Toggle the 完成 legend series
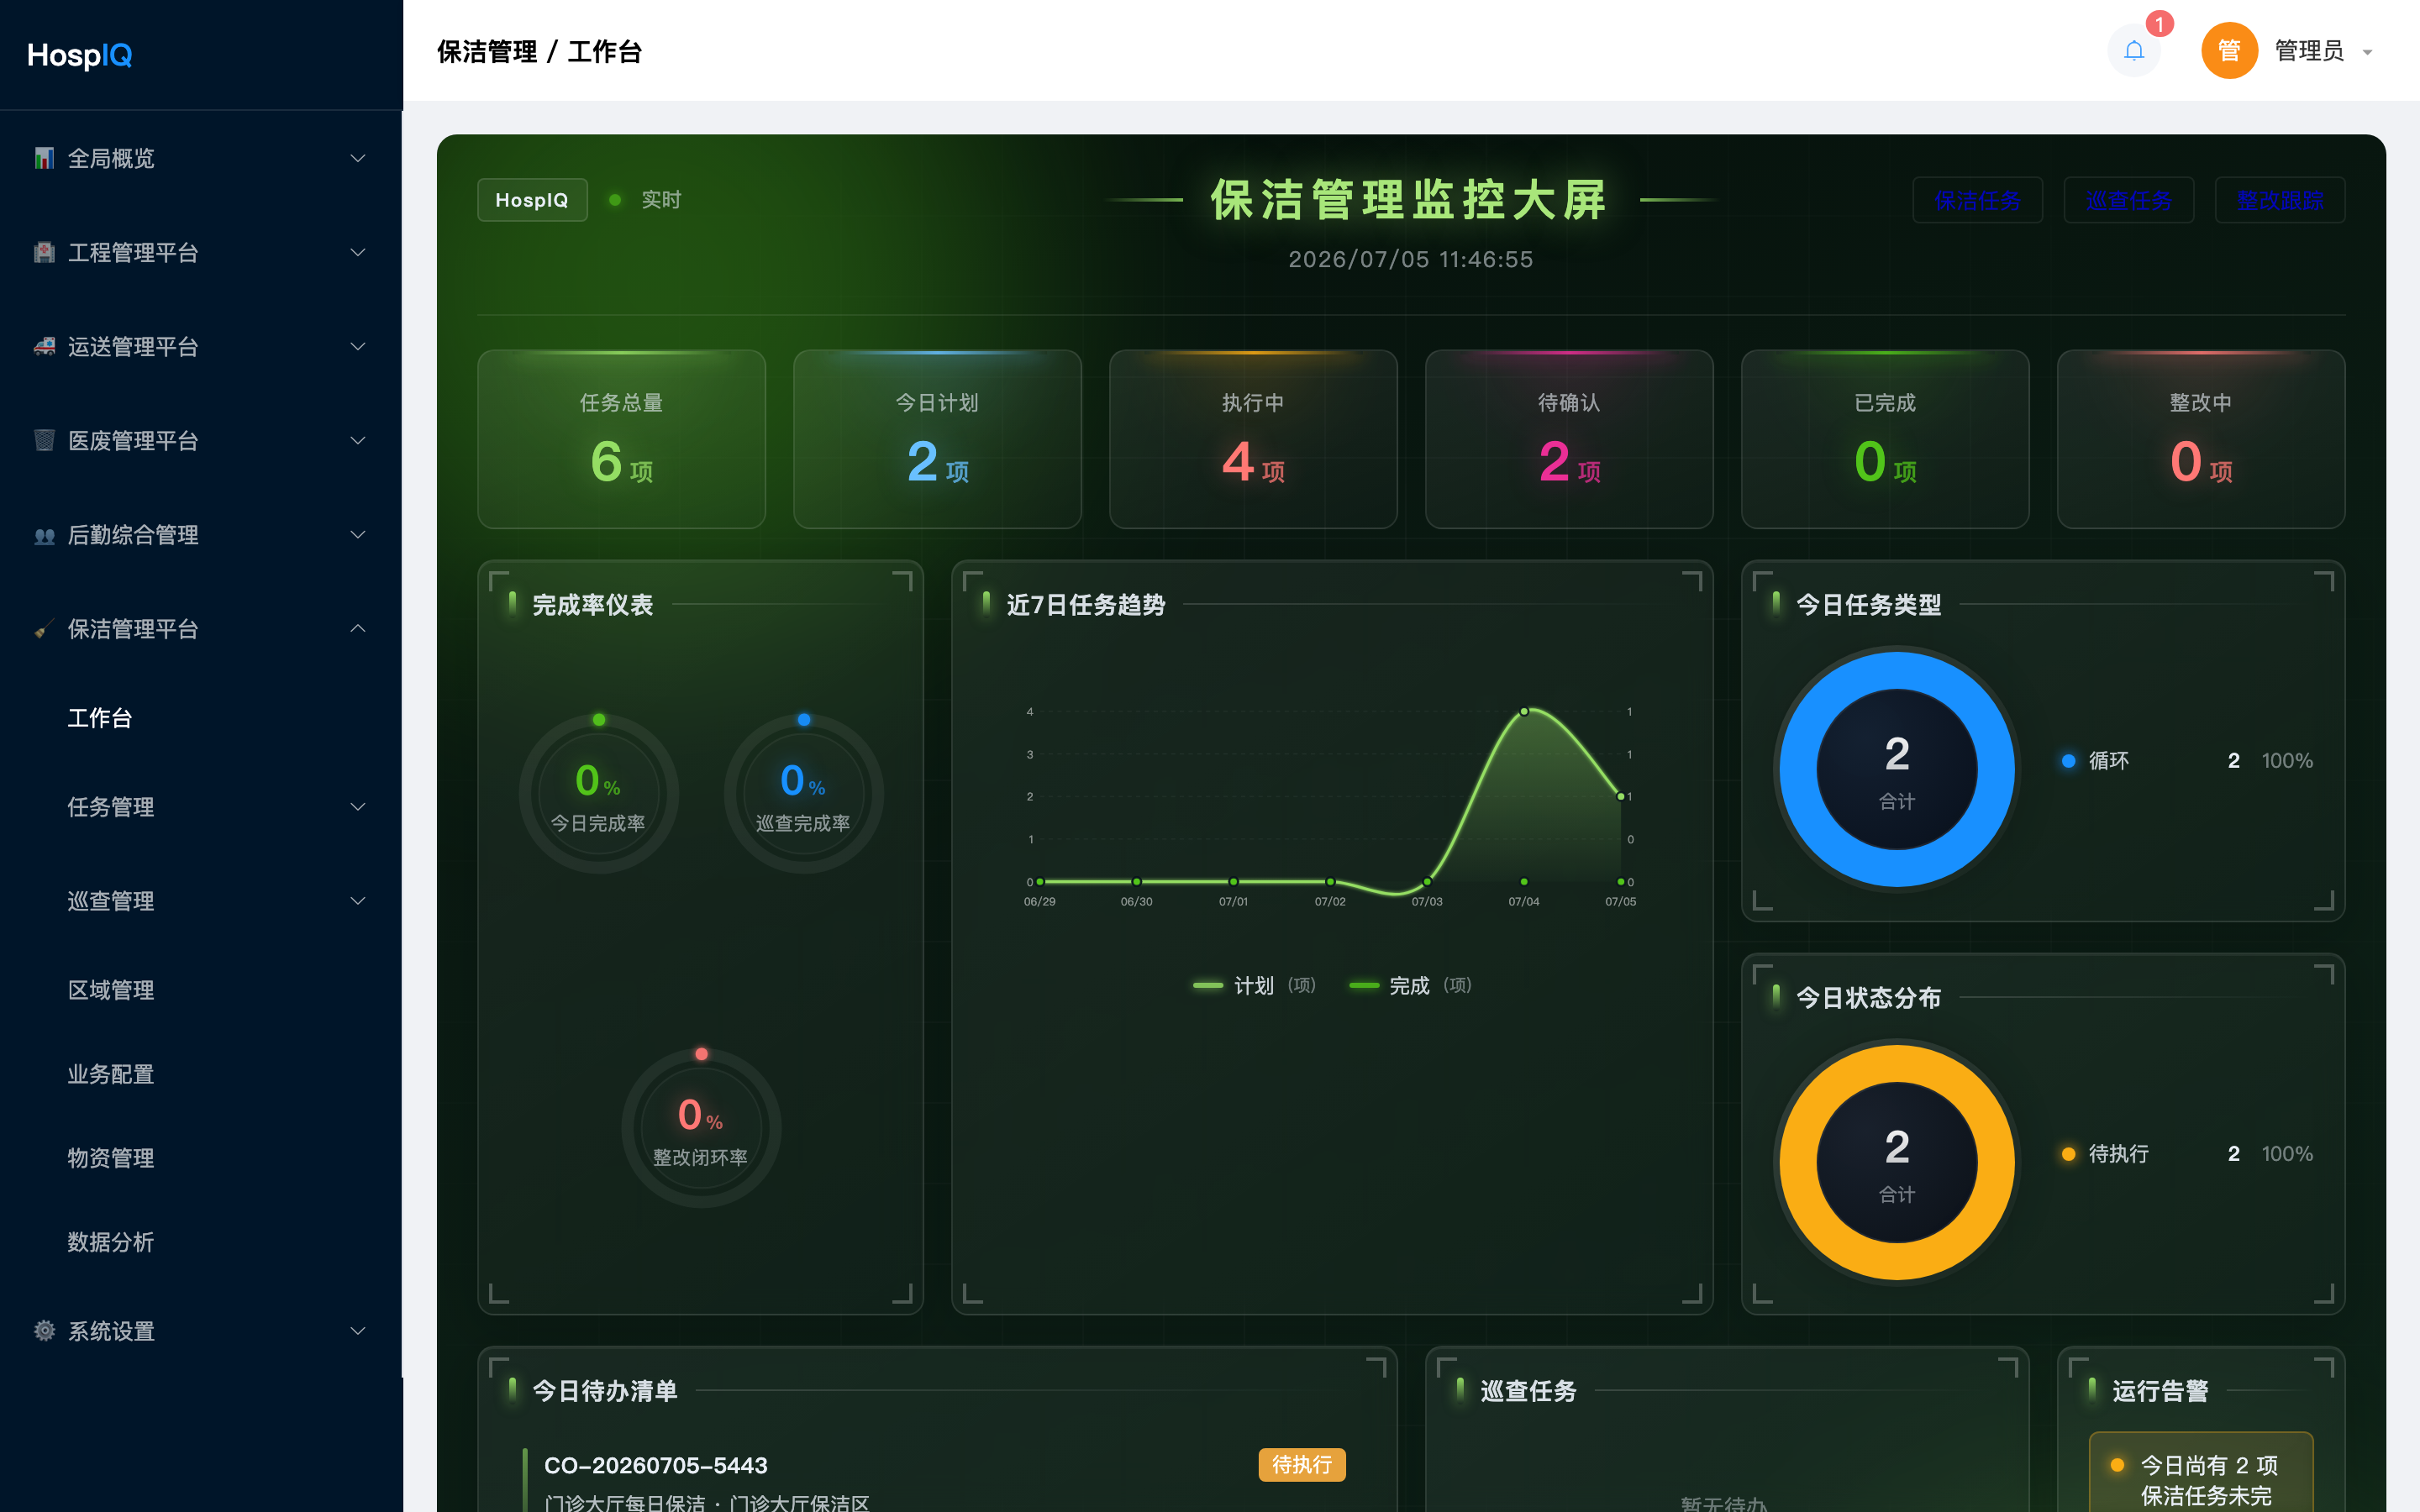Image resolution: width=2420 pixels, height=1512 pixels. click(x=1410, y=986)
